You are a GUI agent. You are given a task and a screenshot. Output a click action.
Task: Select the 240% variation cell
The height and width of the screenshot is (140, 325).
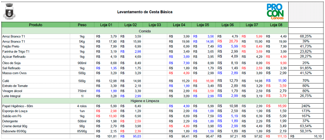point(306,106)
